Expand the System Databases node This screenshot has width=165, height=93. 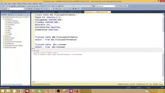(5, 21)
